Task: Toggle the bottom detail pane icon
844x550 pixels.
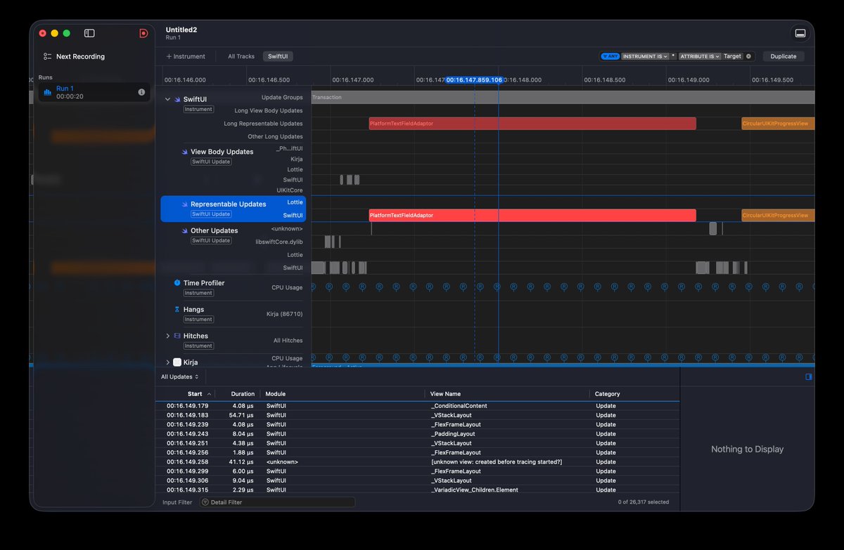Action: click(x=800, y=33)
